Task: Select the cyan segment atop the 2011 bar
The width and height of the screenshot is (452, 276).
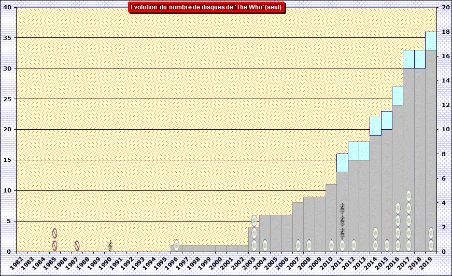Action: tap(342, 163)
